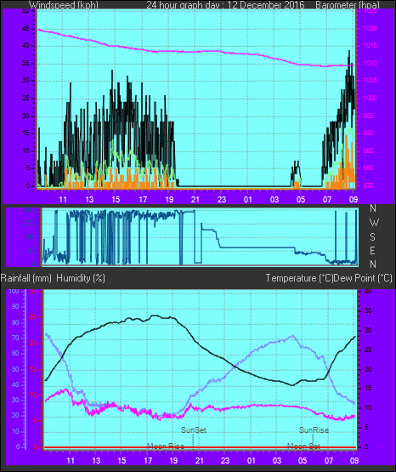Click the 40 windspeed axis value
Image resolution: width=396 pixels, height=472 pixels.
point(25,46)
